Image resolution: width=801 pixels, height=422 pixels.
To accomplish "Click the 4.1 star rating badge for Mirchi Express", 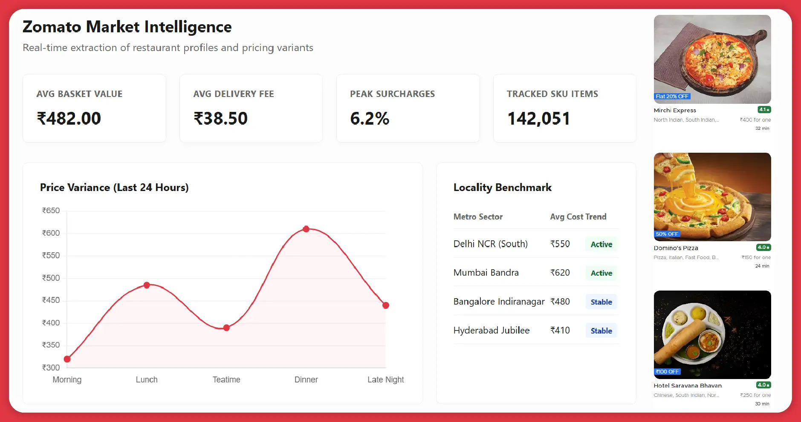I will 763,110.
